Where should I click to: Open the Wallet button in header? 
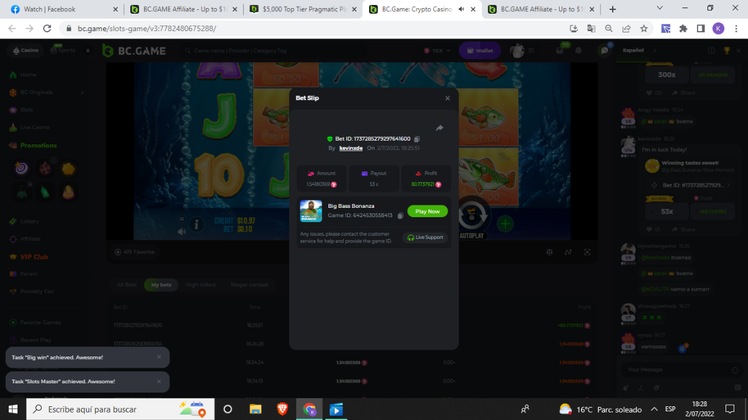pos(479,51)
